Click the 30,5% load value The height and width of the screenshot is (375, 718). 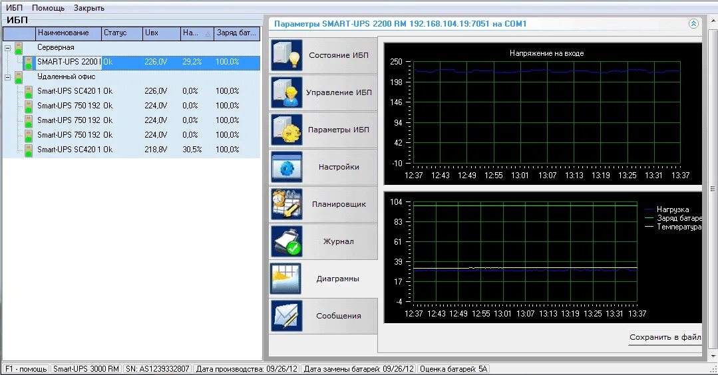click(x=192, y=150)
